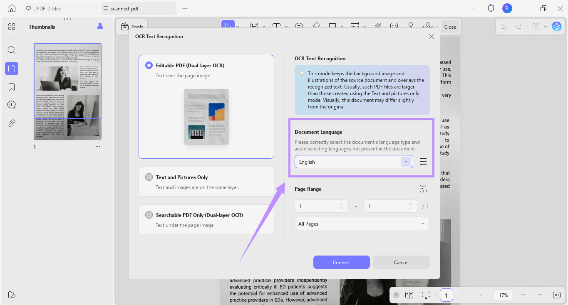Open the All Pages dropdown
Screen dimensions: 568x305
pos(361,224)
